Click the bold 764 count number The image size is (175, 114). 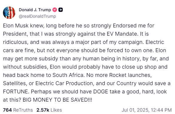pos(7,110)
